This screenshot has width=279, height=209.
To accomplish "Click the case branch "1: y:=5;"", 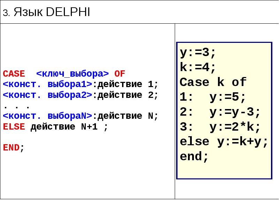I will click(213, 97).
